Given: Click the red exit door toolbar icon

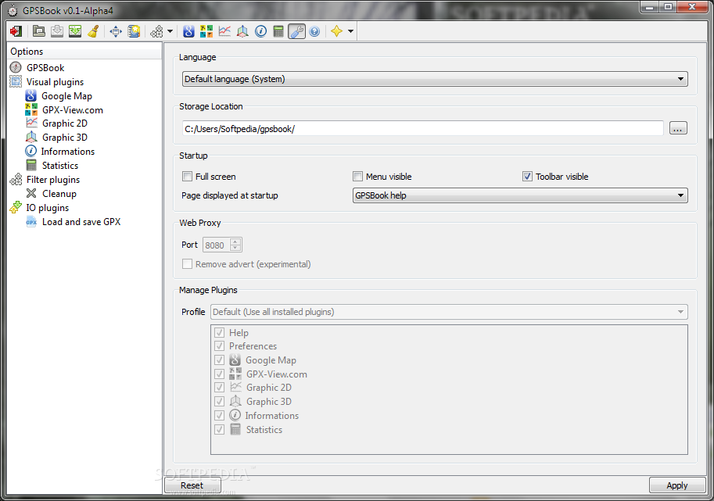Looking at the screenshot, I should pos(16,31).
